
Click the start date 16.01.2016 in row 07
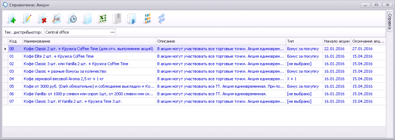(337, 102)
